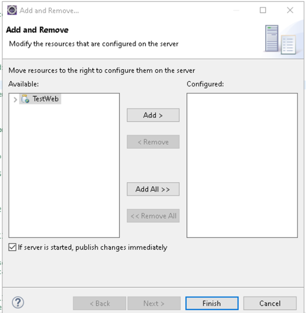Click the Finish button
The height and width of the screenshot is (313, 306).
(x=212, y=303)
